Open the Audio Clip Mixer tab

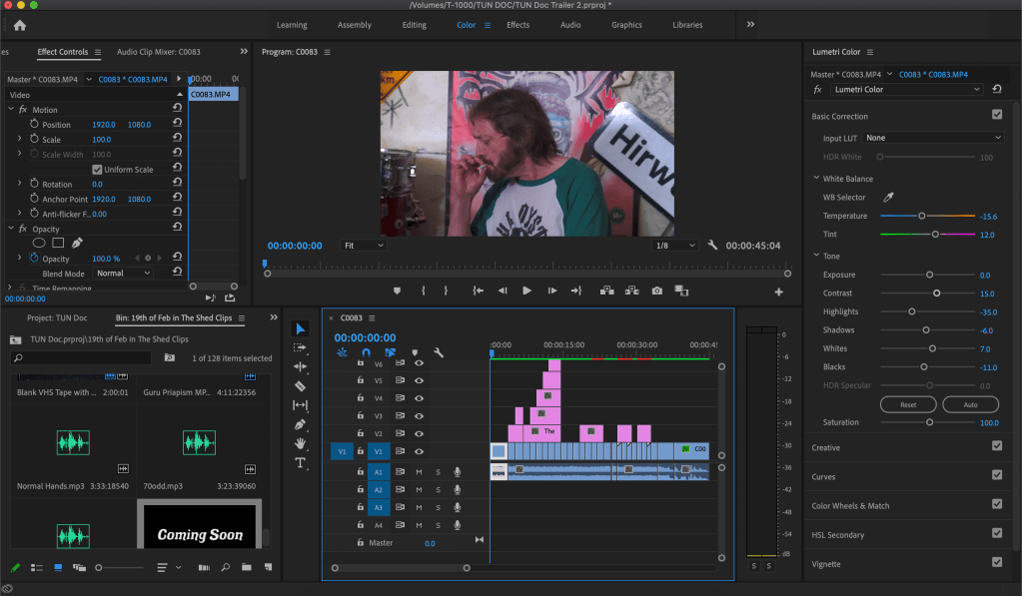tap(158, 52)
